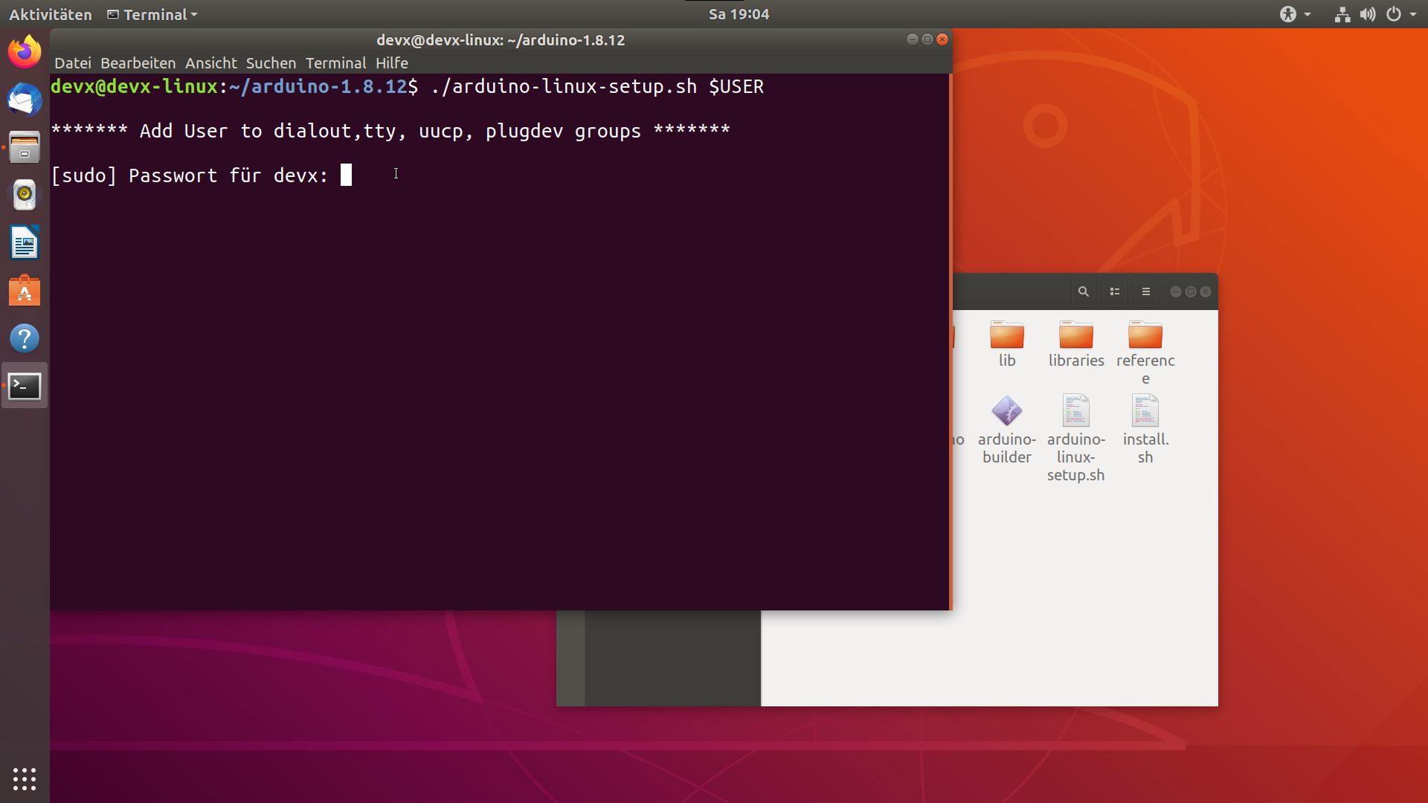Click the volume icon in top bar
The height and width of the screenshot is (803, 1428).
(1368, 14)
